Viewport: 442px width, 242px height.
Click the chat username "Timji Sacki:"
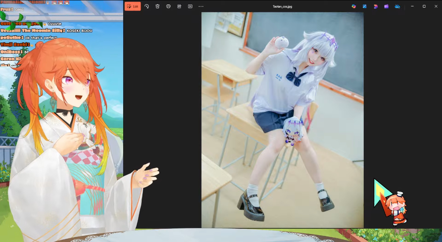click(15, 44)
